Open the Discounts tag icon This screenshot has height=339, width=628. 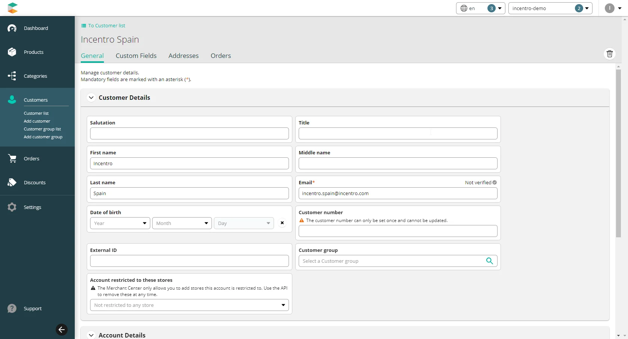tap(12, 182)
